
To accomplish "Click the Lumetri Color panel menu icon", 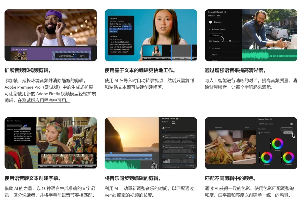I will (271, 119).
